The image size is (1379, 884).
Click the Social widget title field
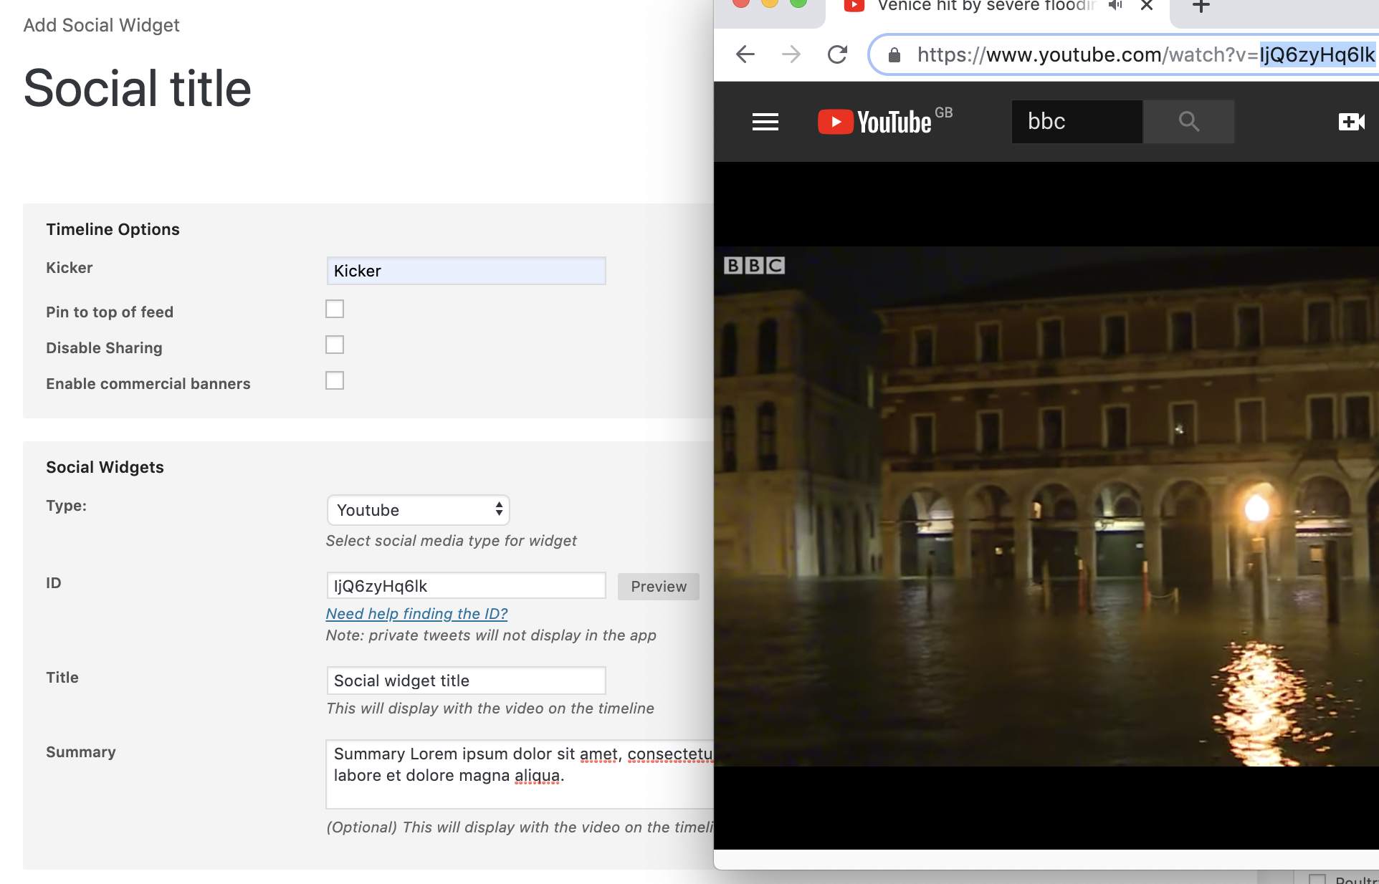click(466, 681)
